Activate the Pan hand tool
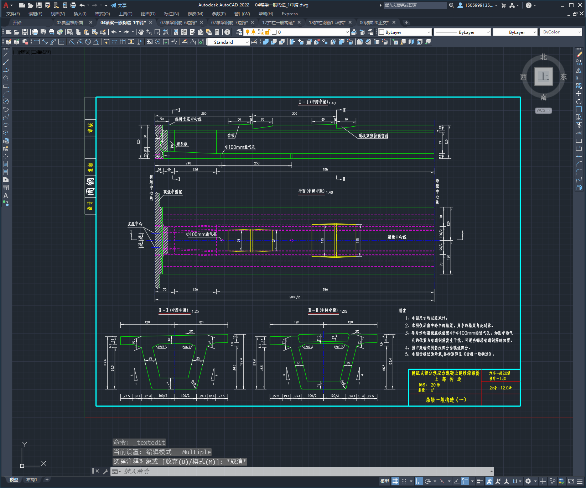This screenshot has width=586, height=488. click(x=141, y=32)
